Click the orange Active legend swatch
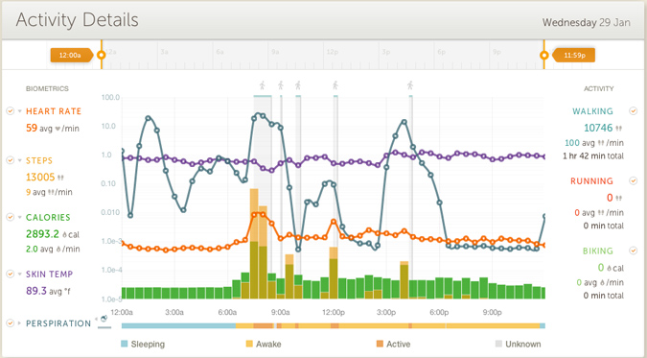Image resolution: width=647 pixels, height=358 pixels. 380,344
